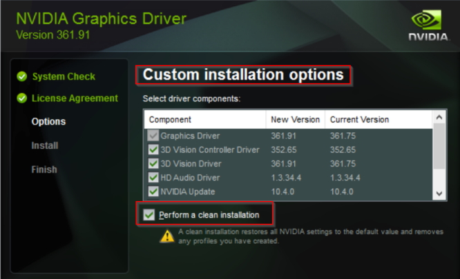The width and height of the screenshot is (460, 279).
Task: Click Graphics Driver current version 361.75
Action: pos(343,136)
